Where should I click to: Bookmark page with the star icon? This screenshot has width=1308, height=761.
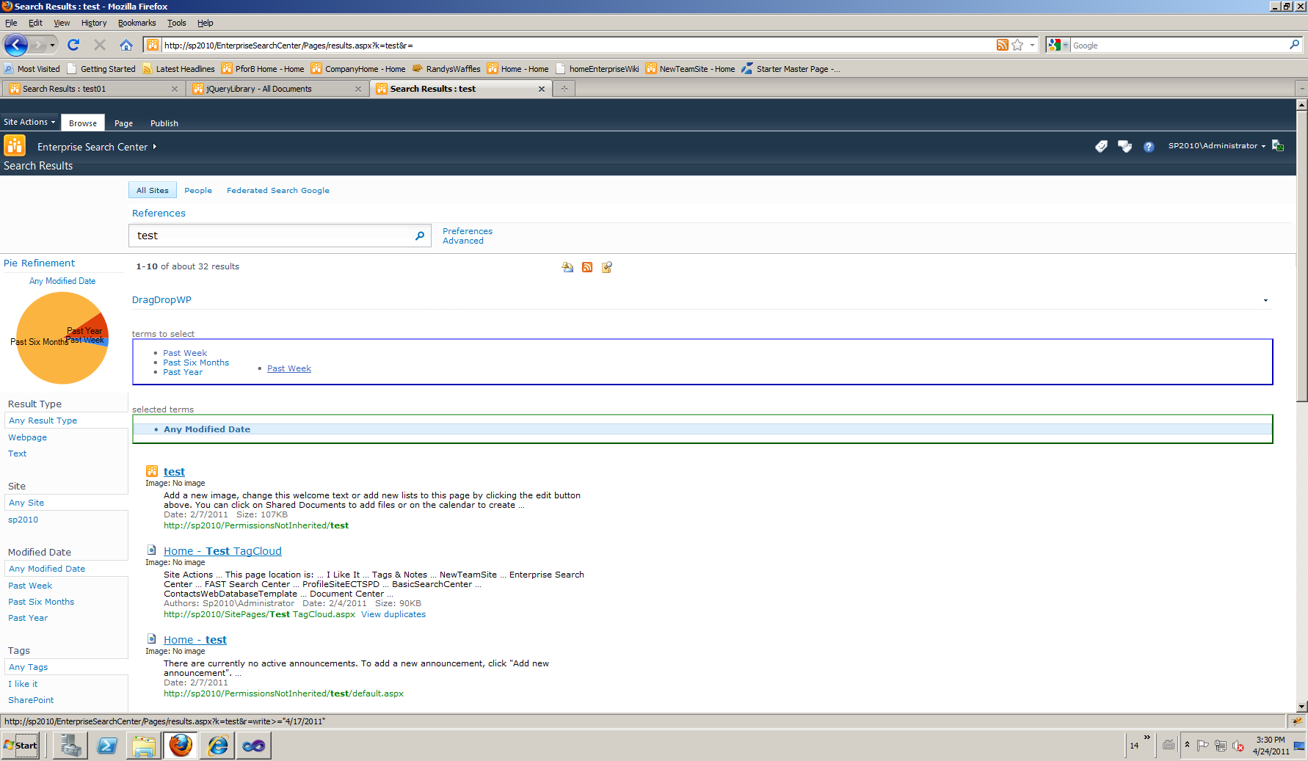(x=1017, y=45)
